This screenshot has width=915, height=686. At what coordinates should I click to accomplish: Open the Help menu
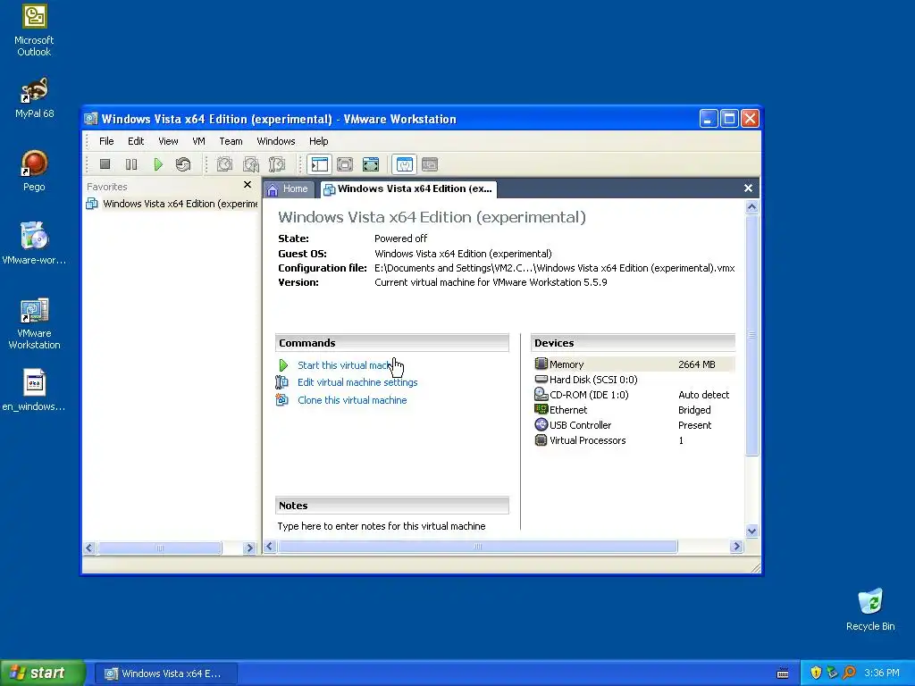pos(319,141)
